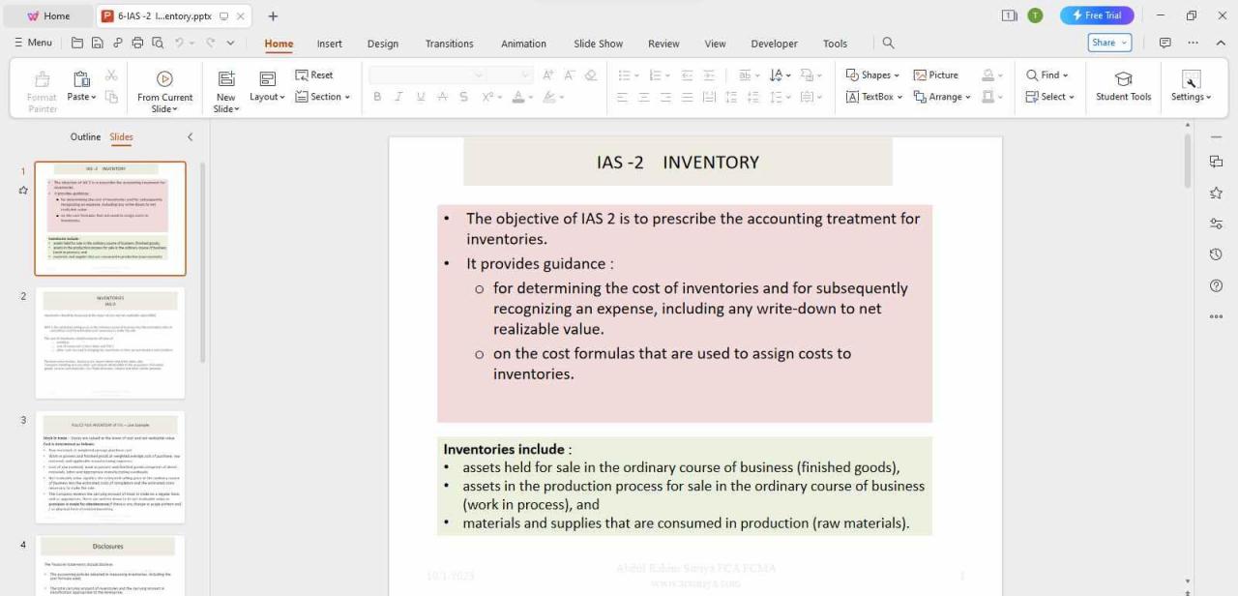
Task: Select slide 2 thumbnail INVENTORIES
Action: pos(110,343)
